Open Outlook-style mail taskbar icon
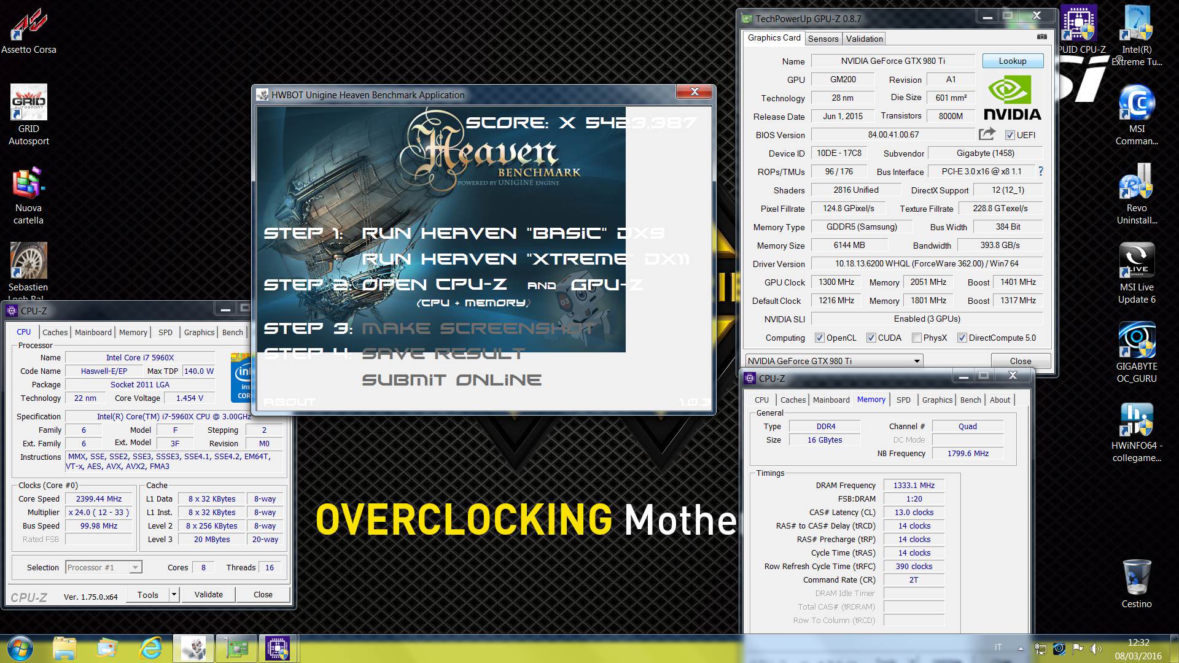This screenshot has height=663, width=1179. (107, 648)
